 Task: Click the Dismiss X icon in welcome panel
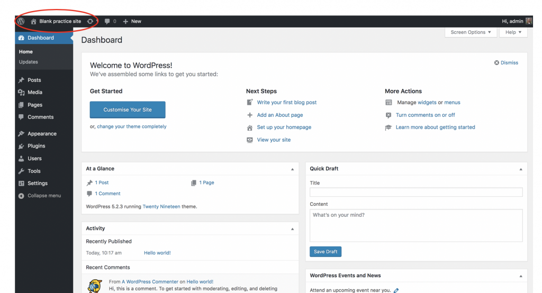[x=496, y=62]
